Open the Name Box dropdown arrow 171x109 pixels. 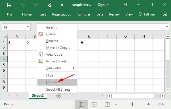point(28,27)
